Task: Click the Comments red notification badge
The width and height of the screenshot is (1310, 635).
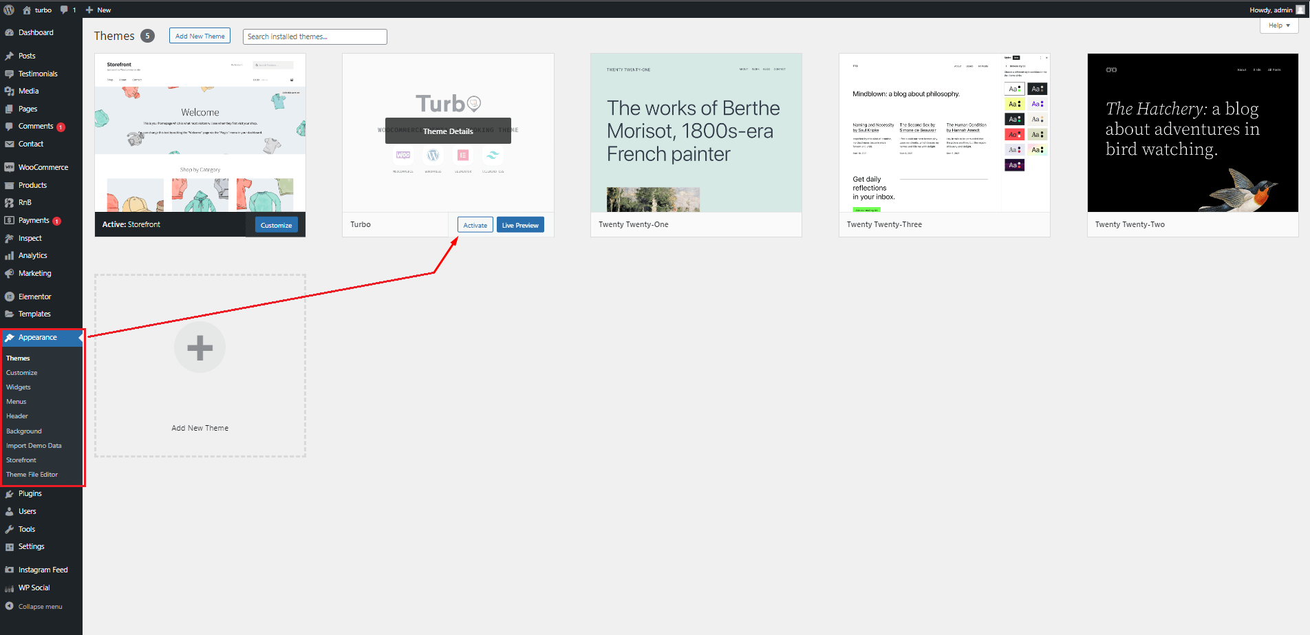Action: pyautogui.click(x=61, y=127)
